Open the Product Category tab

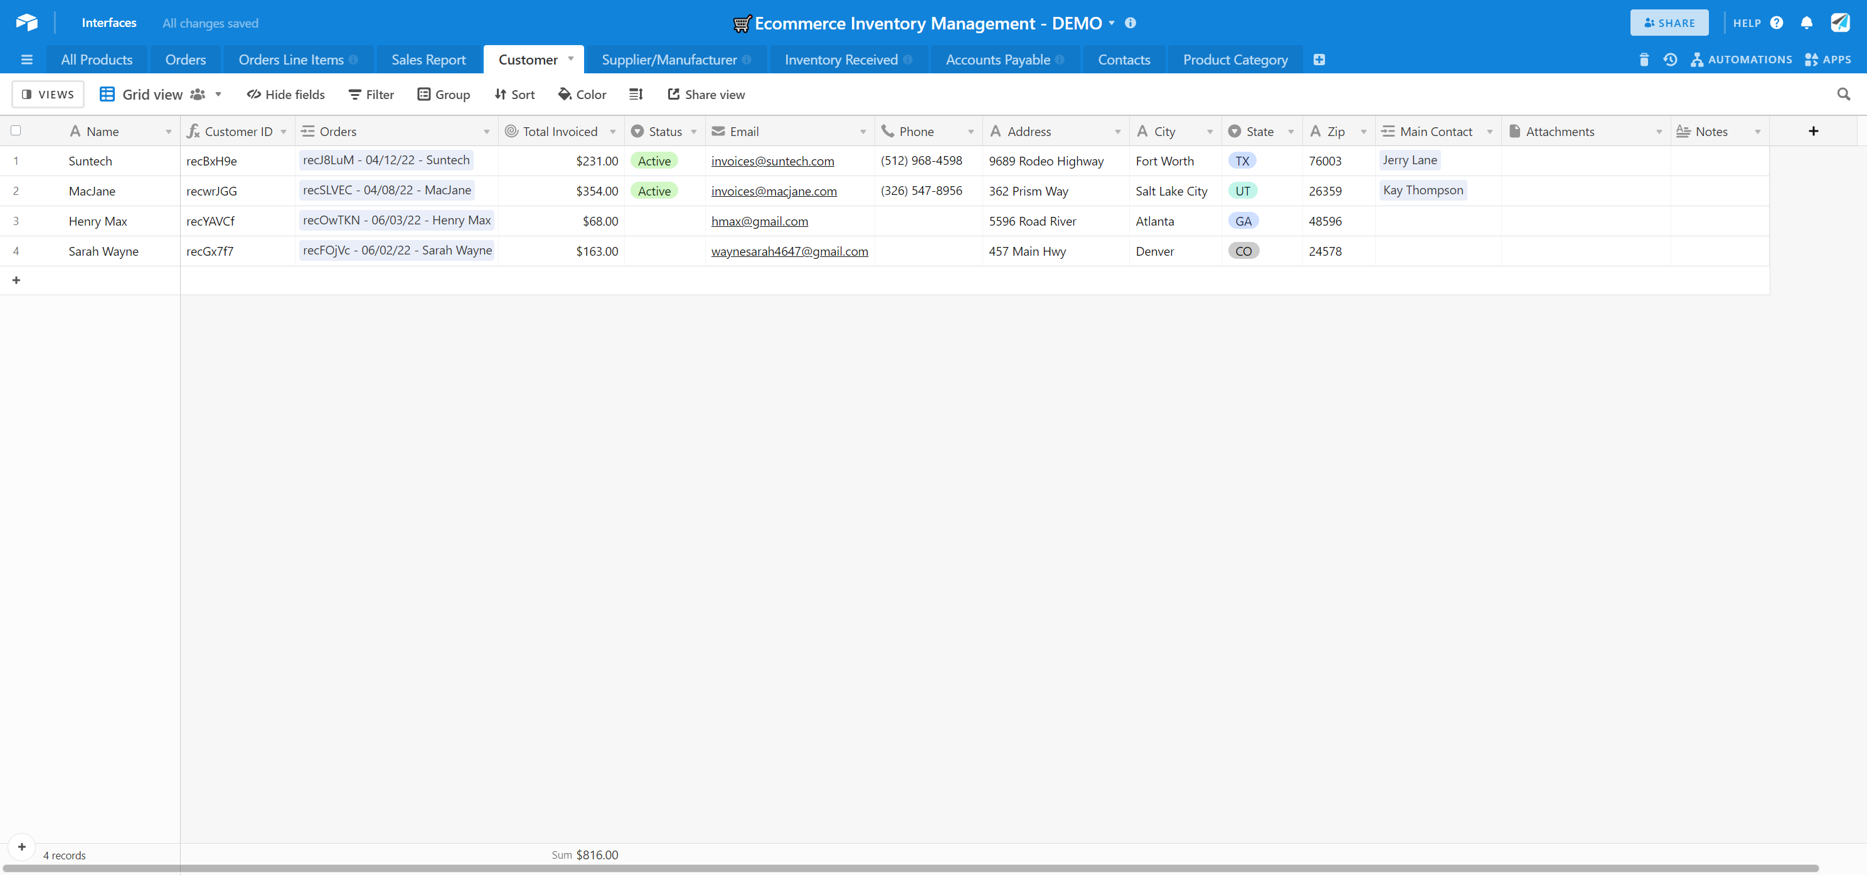(x=1235, y=60)
